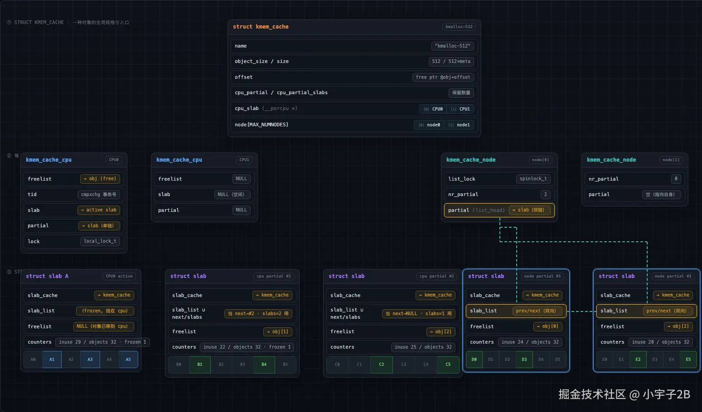Select [0] CPU0 in the cpu_slab row
The height and width of the screenshot is (412, 702).
(x=433, y=109)
